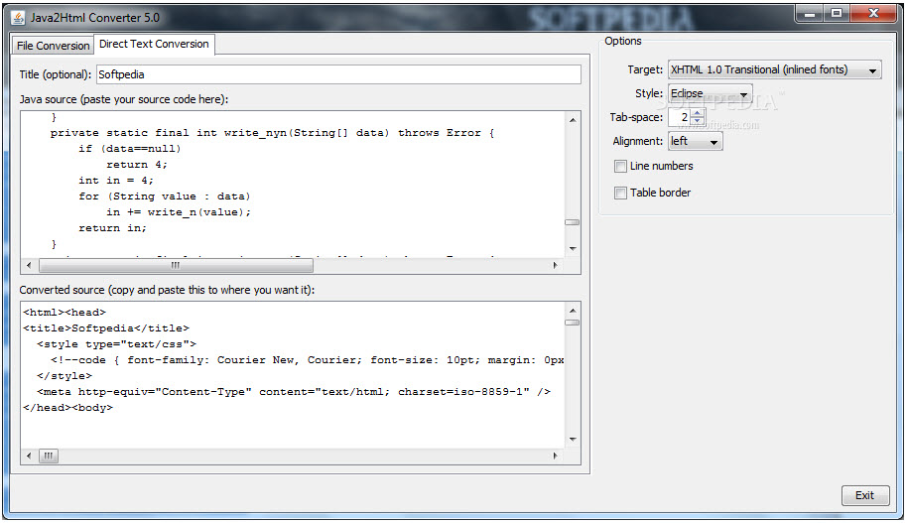Increase Tab-space with the up spinner arrow

click(x=698, y=113)
